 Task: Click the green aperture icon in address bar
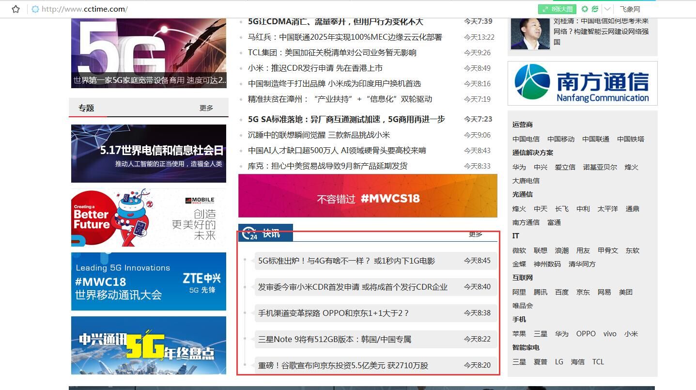[x=585, y=9]
